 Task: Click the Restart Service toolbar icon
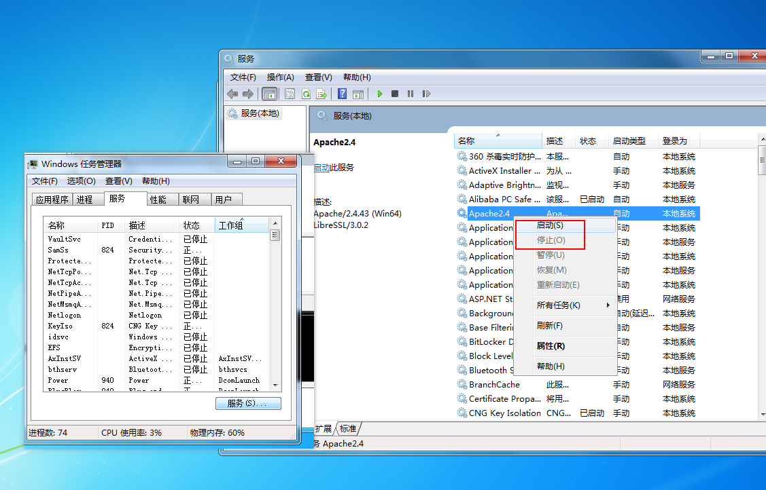click(x=426, y=94)
